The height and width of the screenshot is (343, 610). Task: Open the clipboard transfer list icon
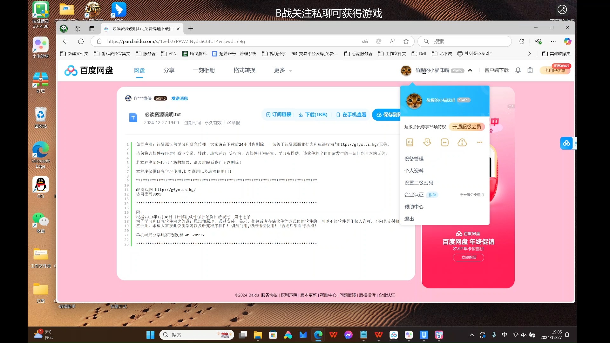[530, 70]
